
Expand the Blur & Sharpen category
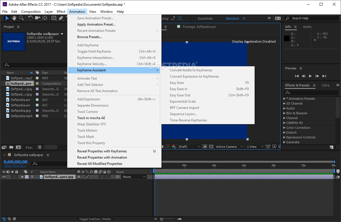(284, 113)
